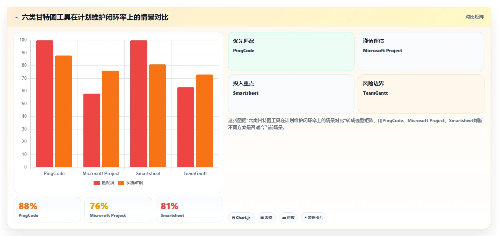The height and width of the screenshot is (236, 498).
Task: Select the 风险边界 TeamGantt card
Action: tap(421, 94)
